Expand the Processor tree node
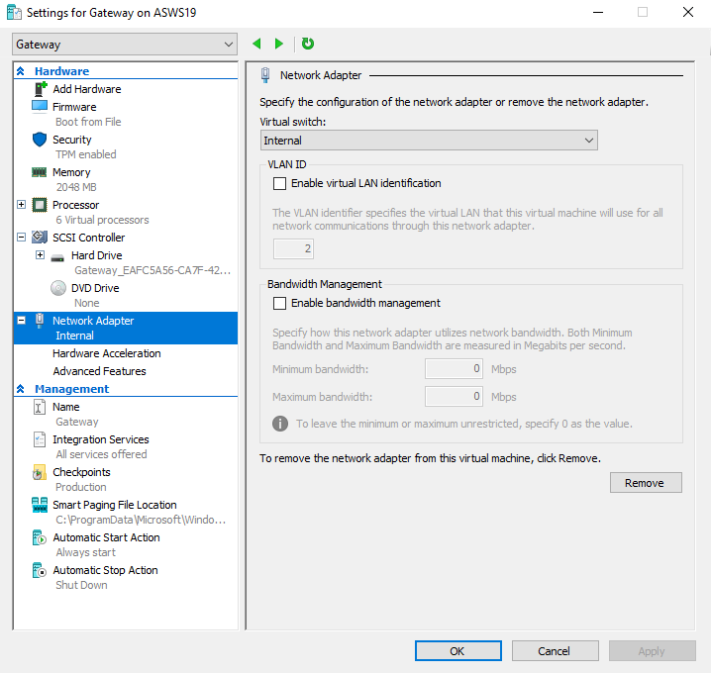 (22, 205)
